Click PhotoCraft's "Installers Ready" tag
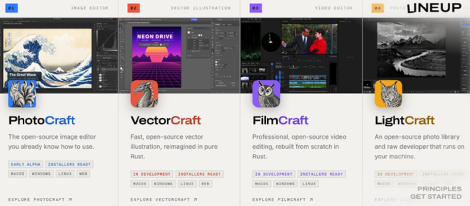Viewport: 470px width, 206px height. tap(70, 164)
